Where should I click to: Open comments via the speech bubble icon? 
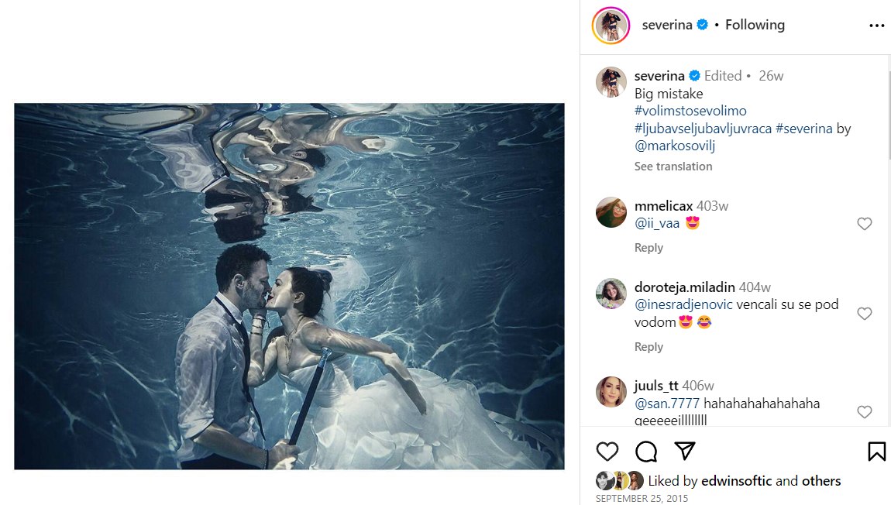tap(645, 451)
